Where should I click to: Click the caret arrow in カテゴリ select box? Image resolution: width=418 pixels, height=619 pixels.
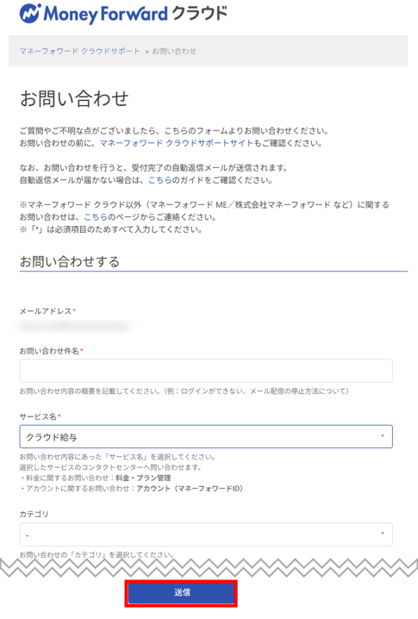pos(382,534)
